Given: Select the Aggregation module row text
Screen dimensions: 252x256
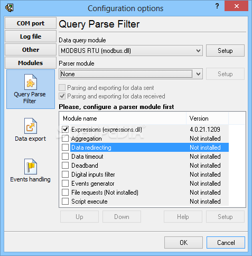Looking at the screenshot, I should pos(87,139).
